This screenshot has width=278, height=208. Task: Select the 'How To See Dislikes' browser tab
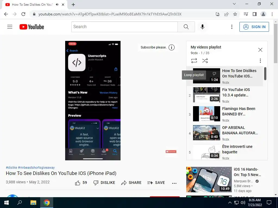tap(35, 5)
